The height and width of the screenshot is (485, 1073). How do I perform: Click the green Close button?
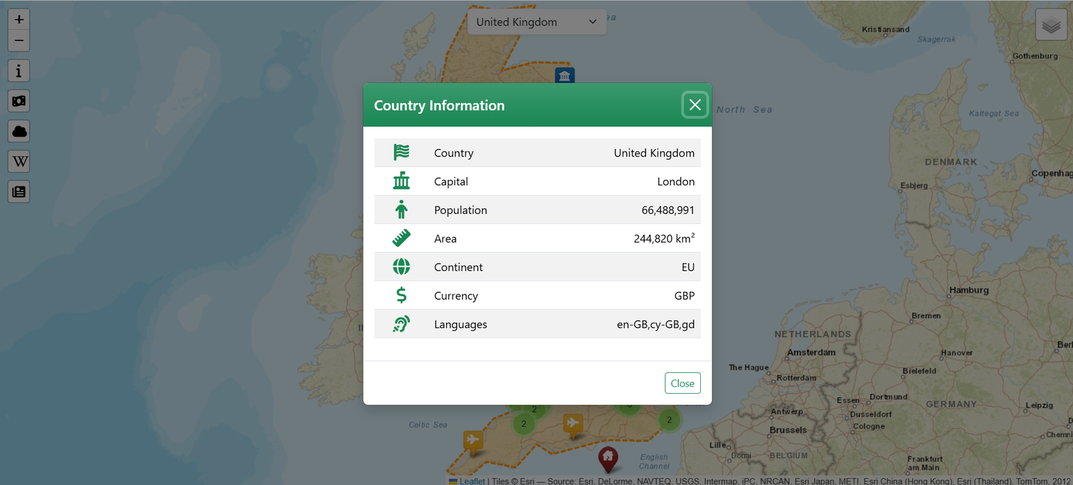(x=683, y=383)
